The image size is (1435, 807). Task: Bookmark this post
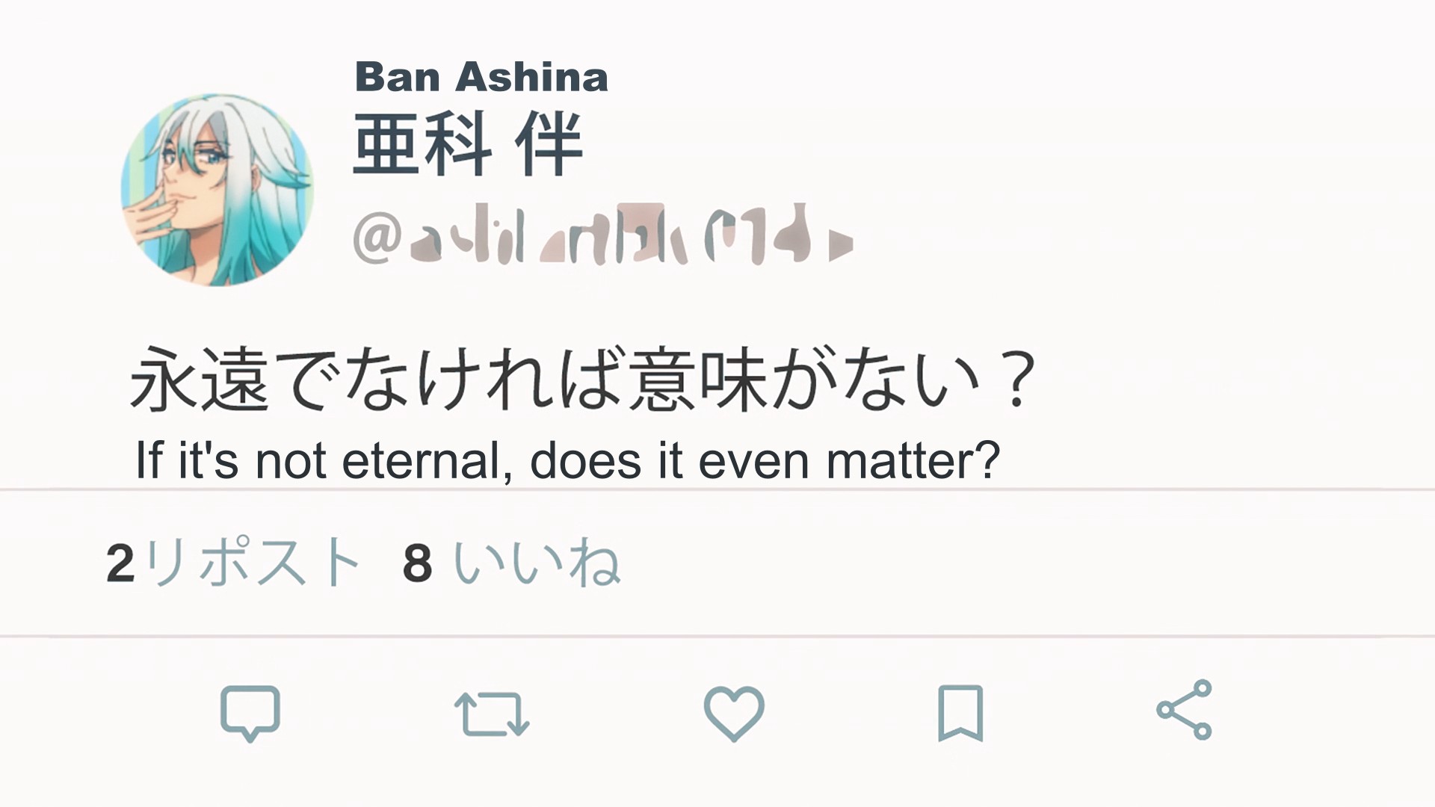(960, 713)
